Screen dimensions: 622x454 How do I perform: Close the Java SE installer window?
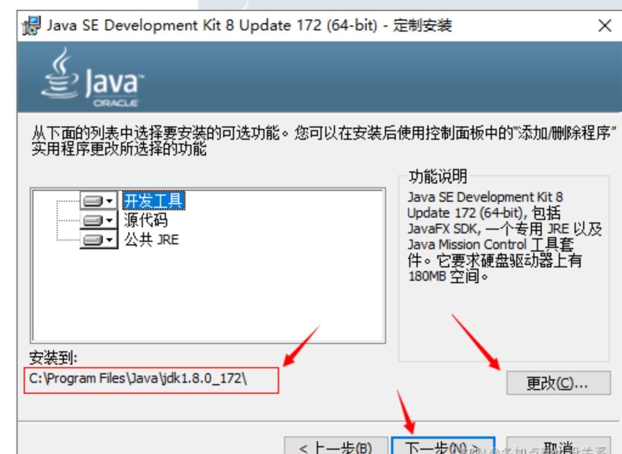[x=604, y=26]
